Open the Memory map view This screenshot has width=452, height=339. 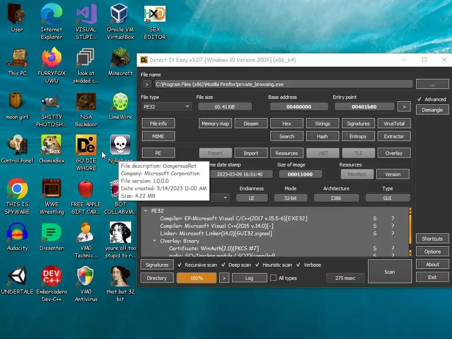215,124
